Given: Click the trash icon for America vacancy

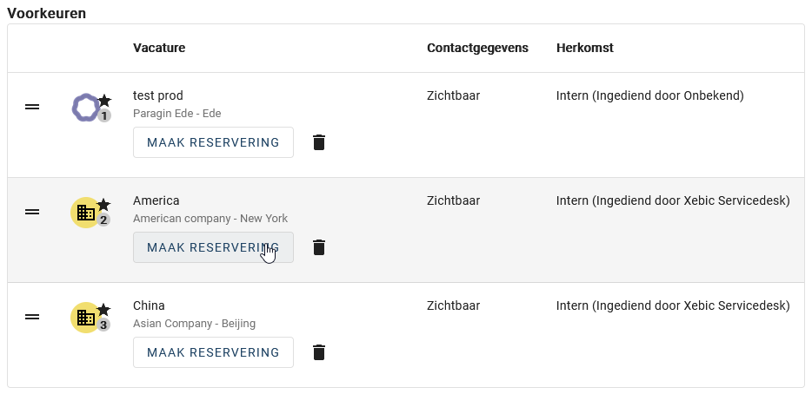Looking at the screenshot, I should (319, 247).
